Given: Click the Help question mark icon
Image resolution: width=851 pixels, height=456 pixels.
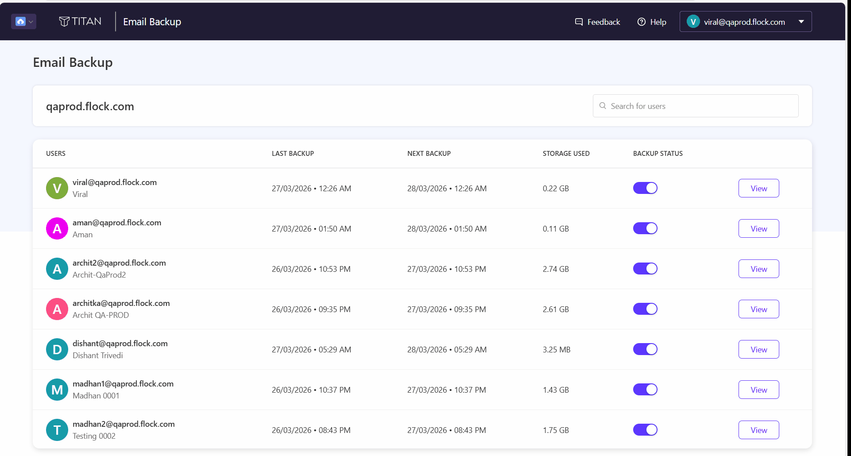Looking at the screenshot, I should tap(641, 22).
